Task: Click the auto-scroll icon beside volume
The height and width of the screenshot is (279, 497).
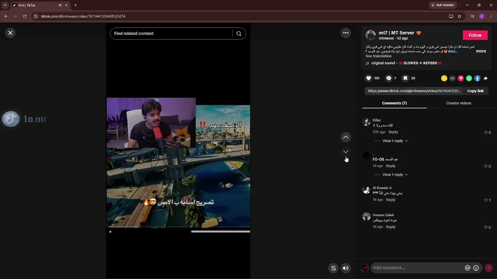Action: (333, 268)
